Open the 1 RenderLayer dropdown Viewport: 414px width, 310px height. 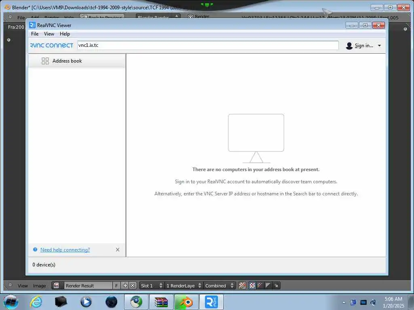[x=184, y=285]
